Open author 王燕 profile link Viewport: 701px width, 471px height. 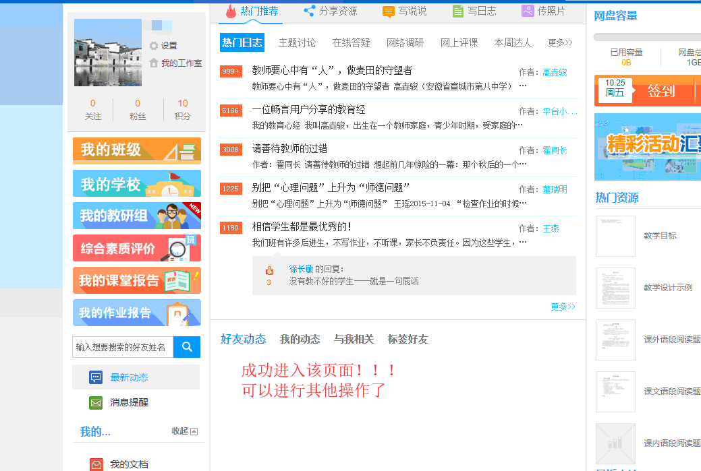tap(551, 228)
